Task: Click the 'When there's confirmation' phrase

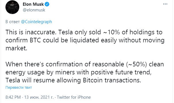Action: pyautogui.click(x=44, y=64)
